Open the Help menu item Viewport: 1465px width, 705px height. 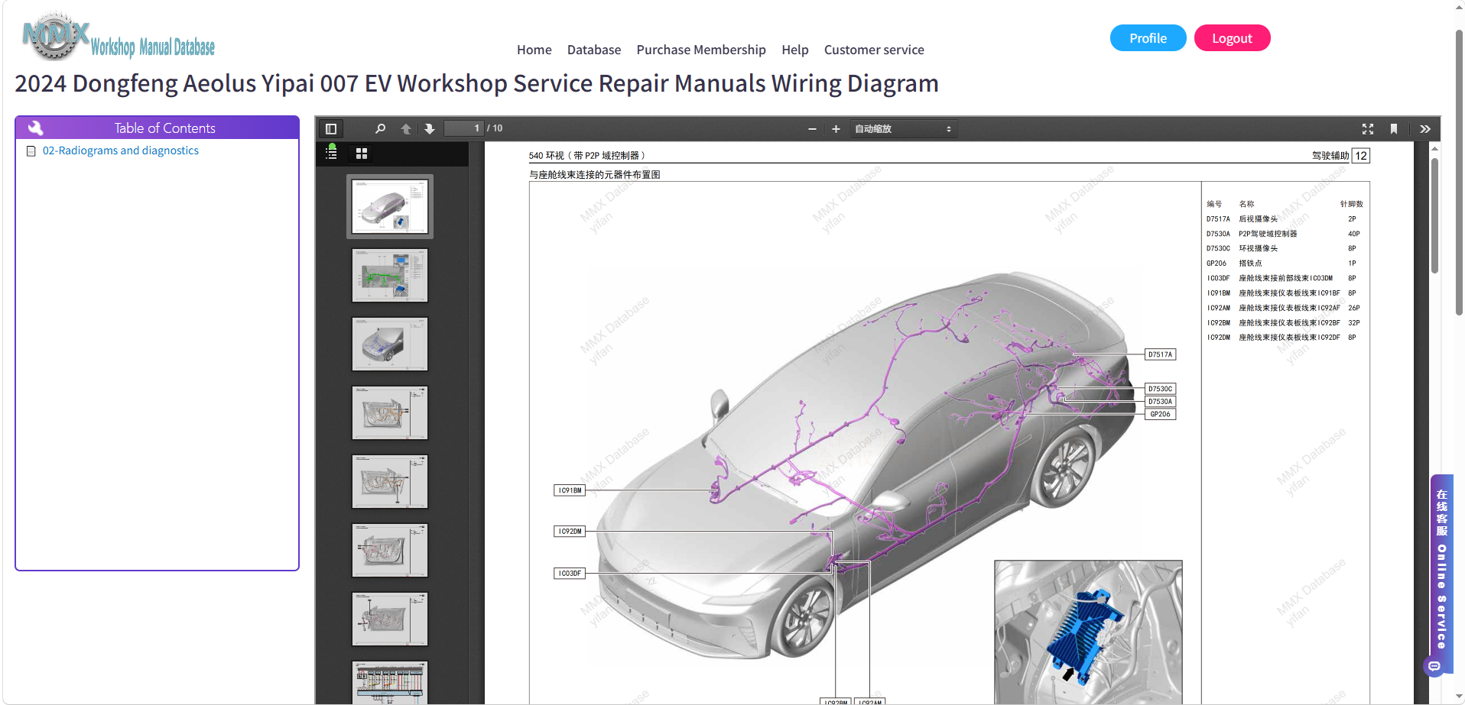[795, 50]
